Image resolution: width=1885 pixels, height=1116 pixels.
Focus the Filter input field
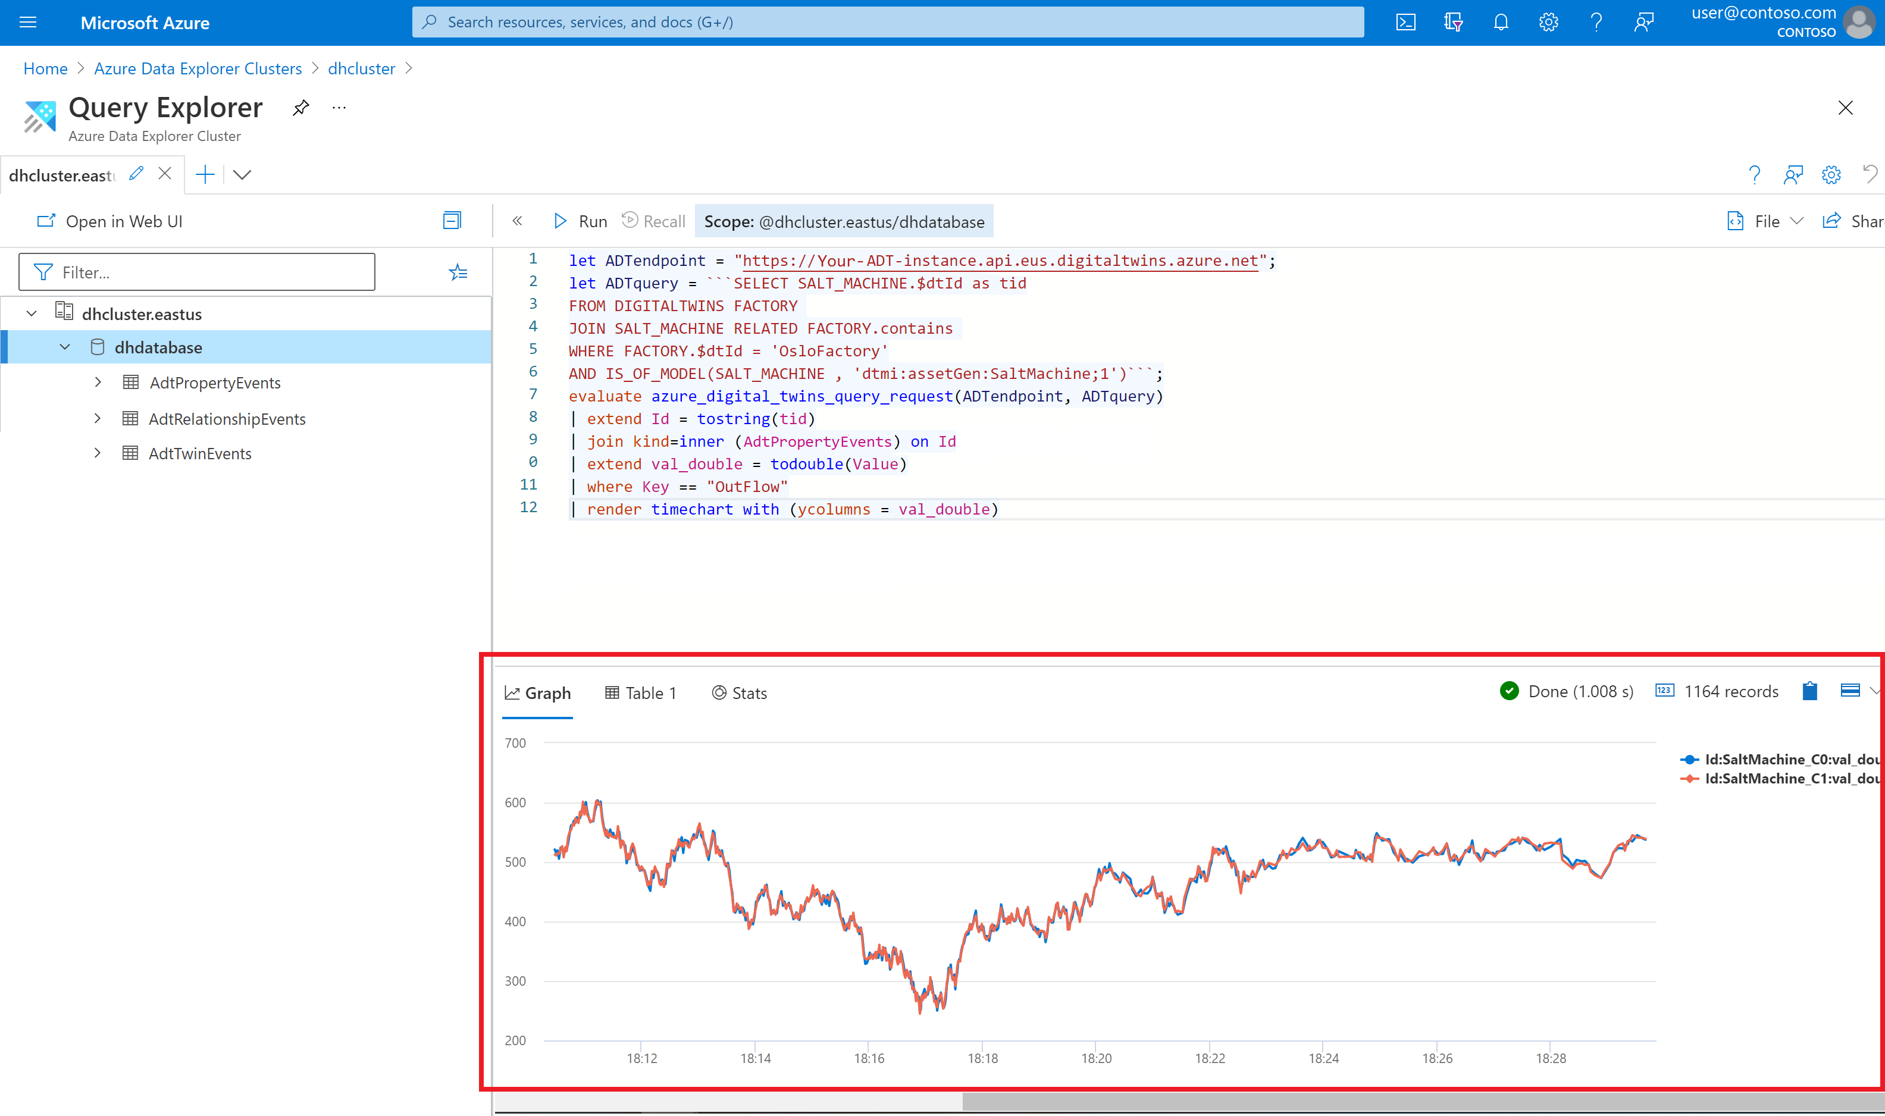pyautogui.click(x=196, y=272)
